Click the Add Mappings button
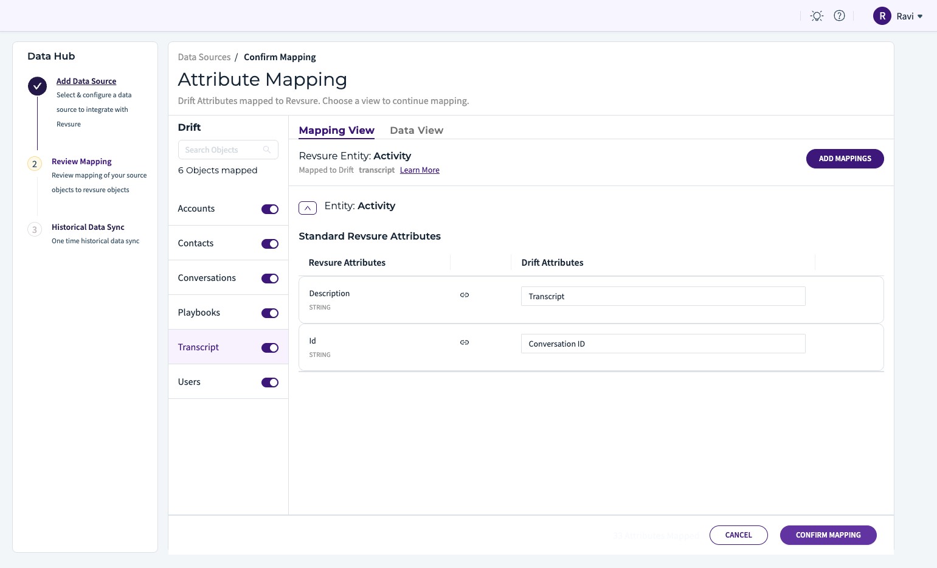 point(845,159)
